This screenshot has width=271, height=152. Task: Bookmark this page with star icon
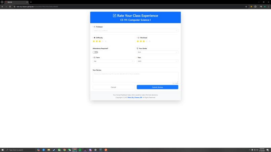pyautogui.click(x=246, y=7)
